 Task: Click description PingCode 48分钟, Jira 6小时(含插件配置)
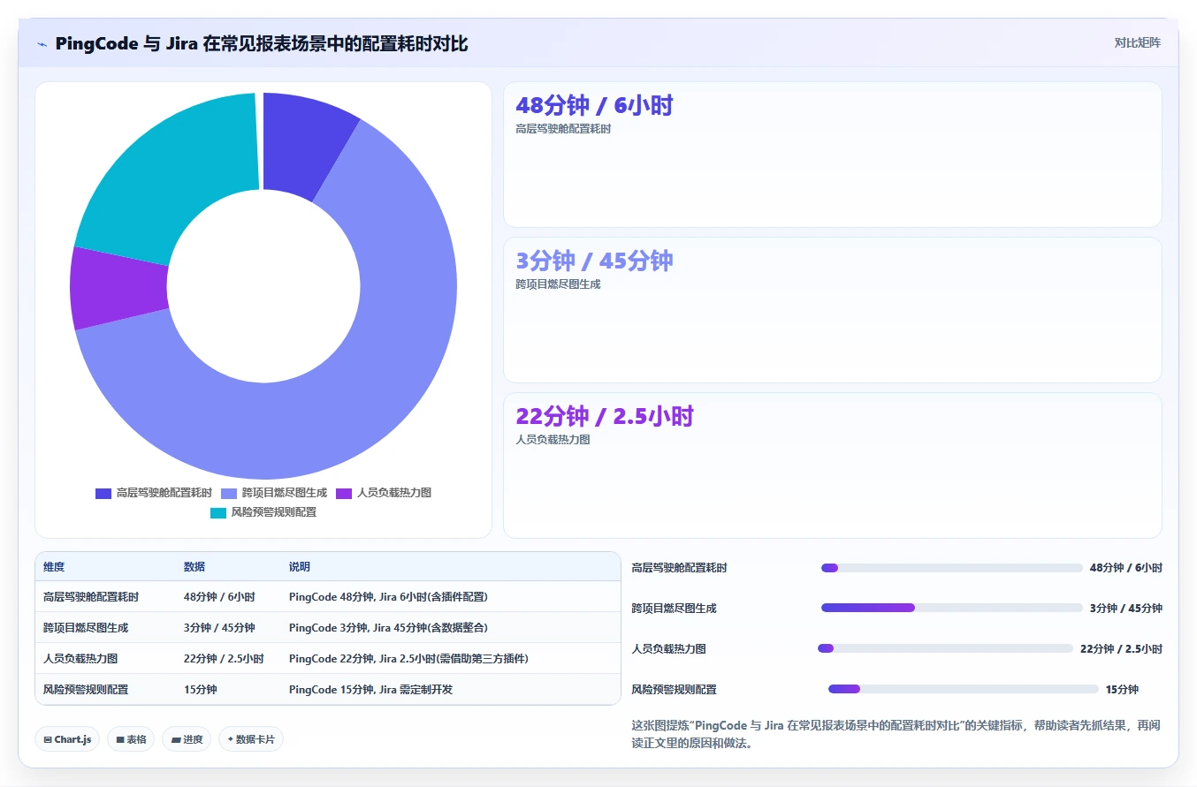pyautogui.click(x=388, y=597)
